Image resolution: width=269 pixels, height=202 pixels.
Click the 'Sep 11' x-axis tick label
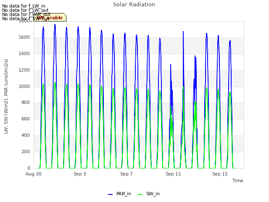(173, 174)
